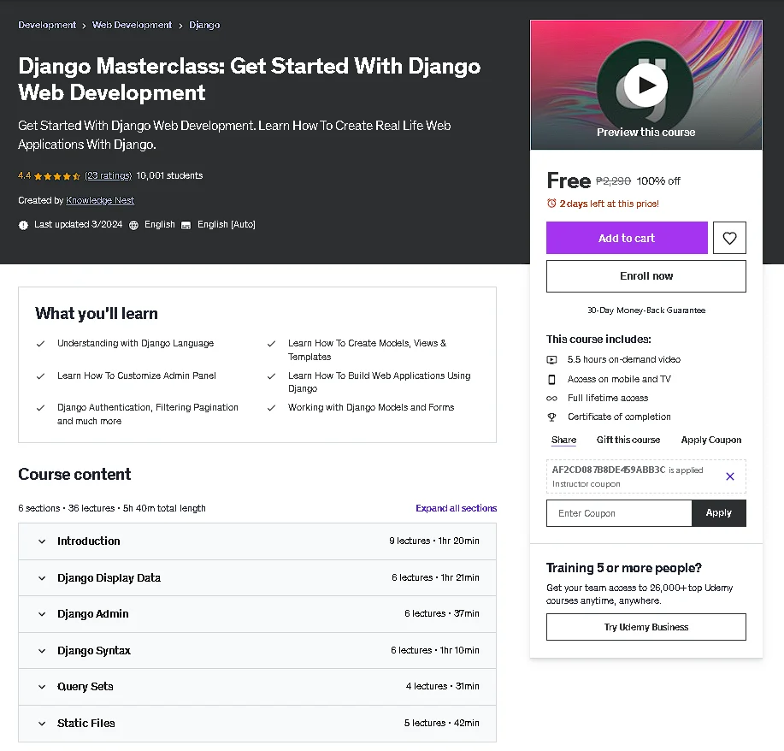Add course to wishlist heart icon
Screen dimensions: 784x751
(729, 238)
